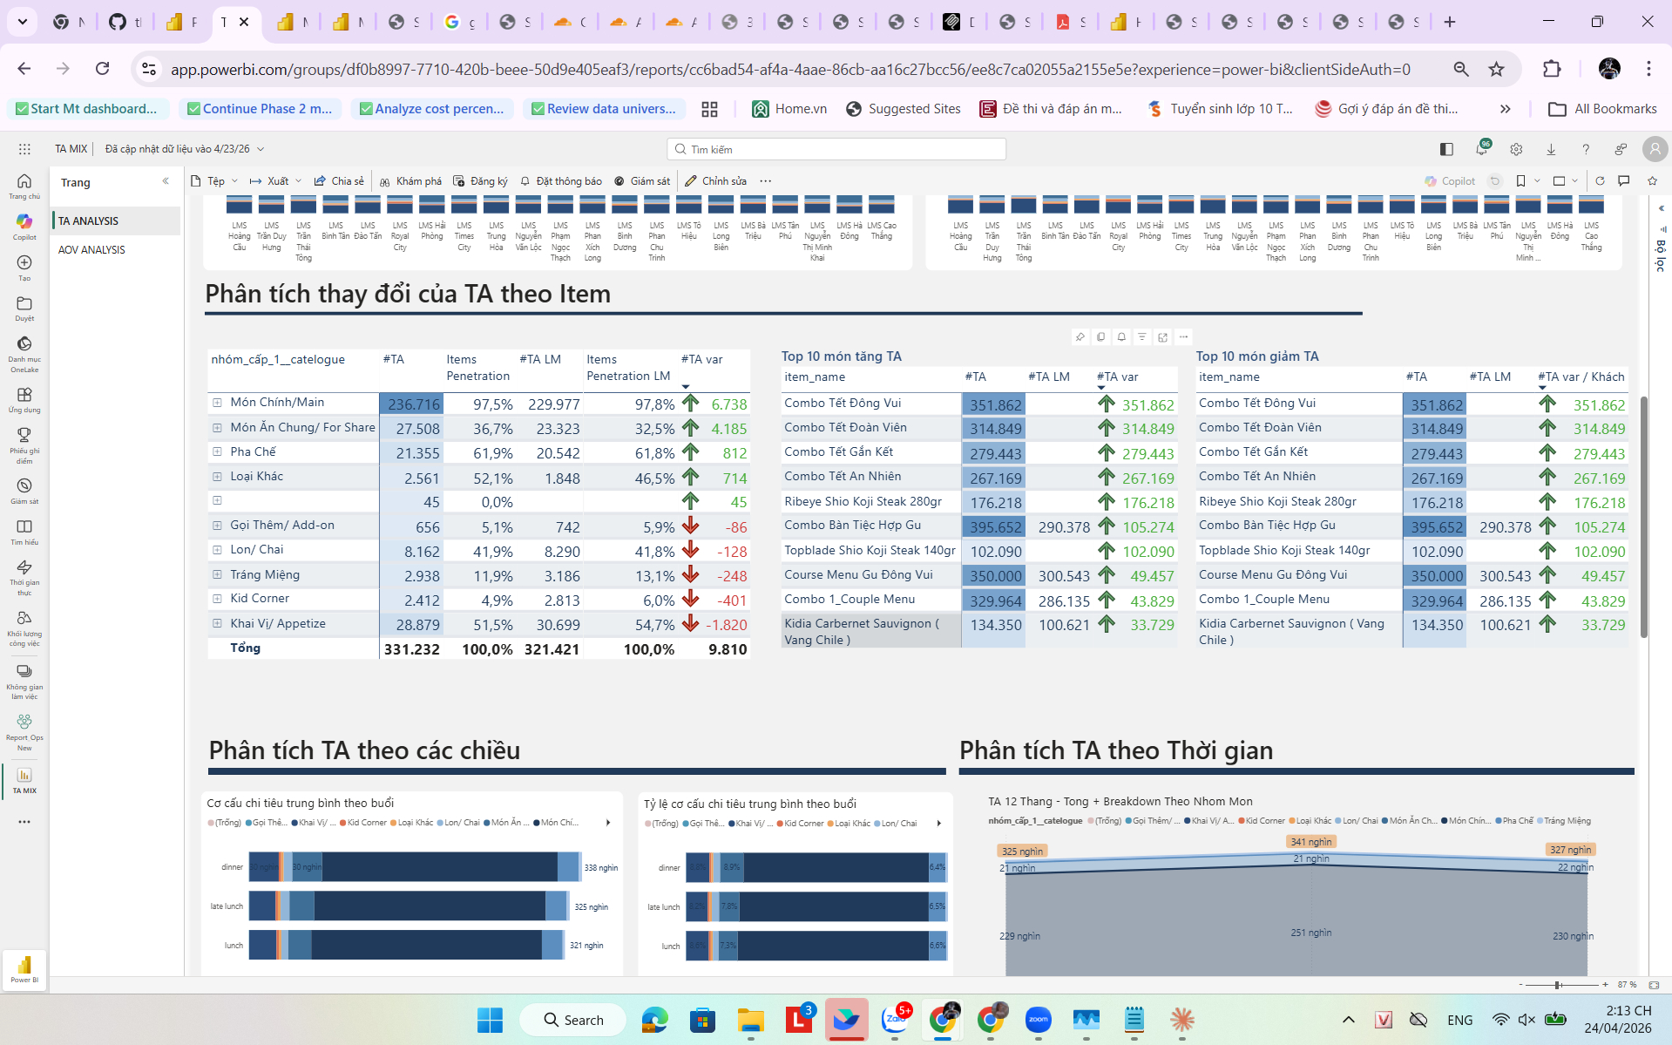
Task: Open the OneLake catalog in left sidebar
Action: [24, 350]
